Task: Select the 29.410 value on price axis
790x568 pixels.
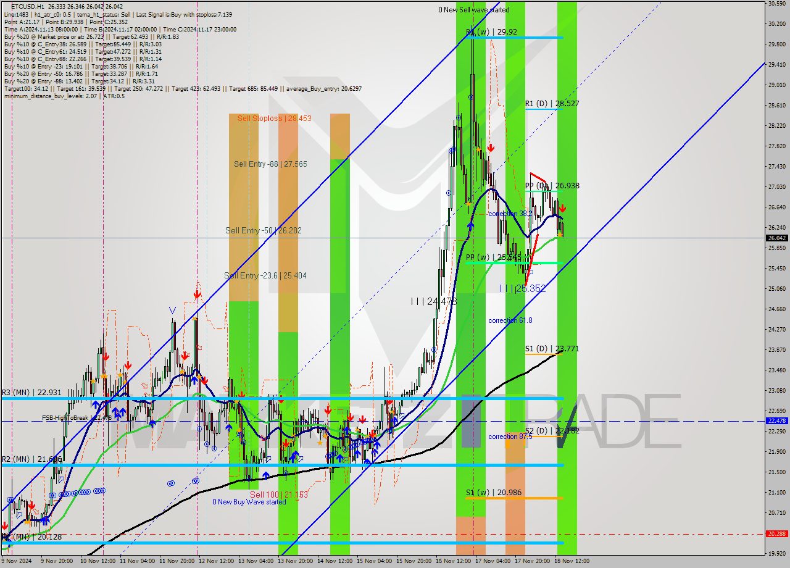Action: (776, 64)
